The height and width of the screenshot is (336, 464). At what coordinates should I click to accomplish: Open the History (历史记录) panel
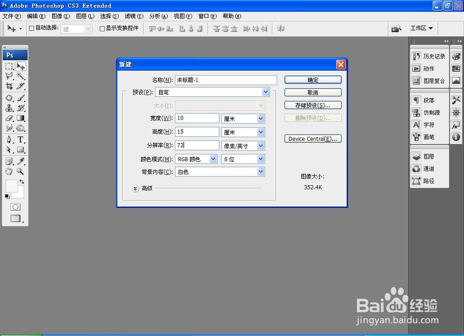(x=429, y=56)
